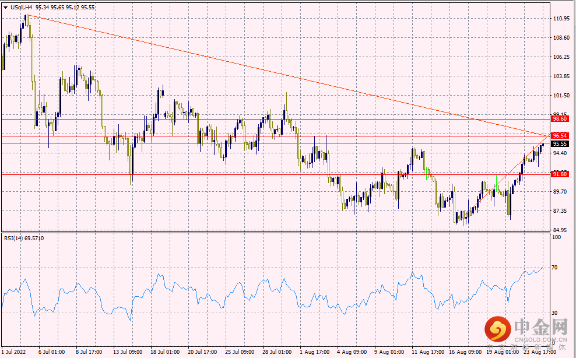
Task: Select the 96.54 red price level tag
Action: 560,135
